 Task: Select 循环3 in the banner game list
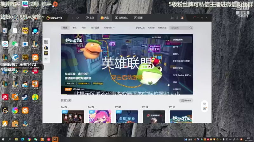pyautogui.click(x=175, y=47)
